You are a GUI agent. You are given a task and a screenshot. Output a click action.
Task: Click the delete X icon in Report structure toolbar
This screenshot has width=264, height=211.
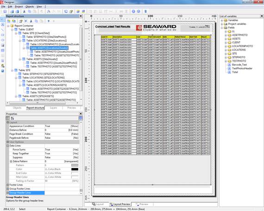[x=26, y=21]
